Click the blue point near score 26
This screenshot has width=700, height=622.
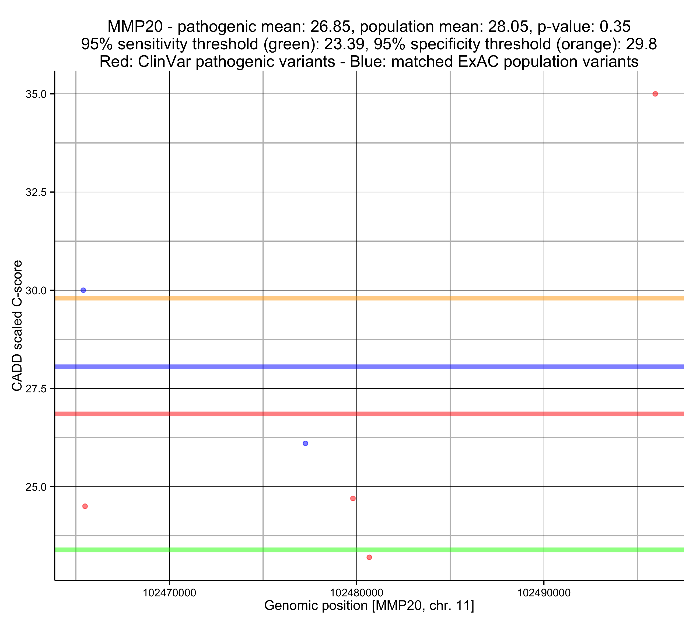pos(306,443)
